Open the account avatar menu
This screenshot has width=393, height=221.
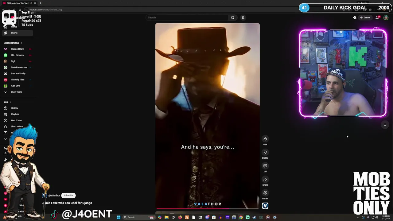[386, 17]
